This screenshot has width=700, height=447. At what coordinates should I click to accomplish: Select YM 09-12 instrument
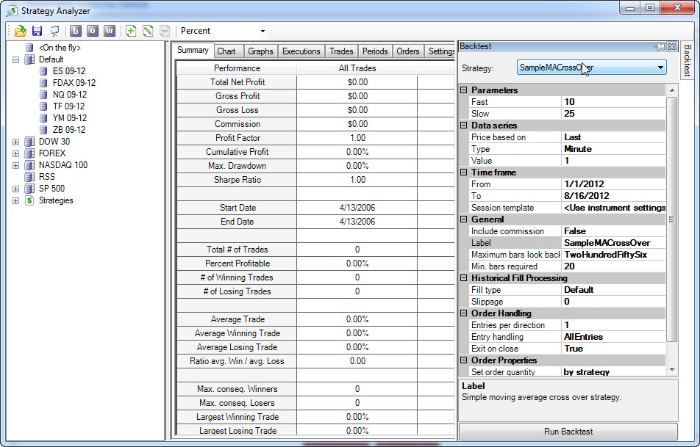tap(70, 118)
